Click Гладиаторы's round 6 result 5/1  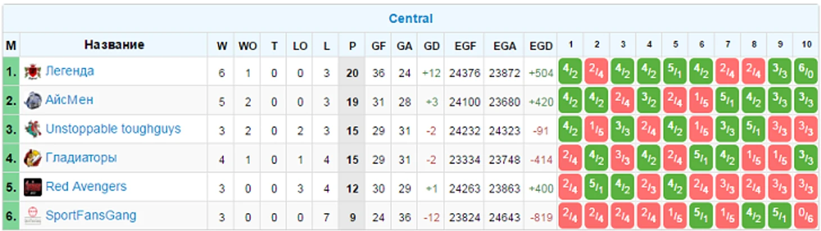pyautogui.click(x=701, y=158)
